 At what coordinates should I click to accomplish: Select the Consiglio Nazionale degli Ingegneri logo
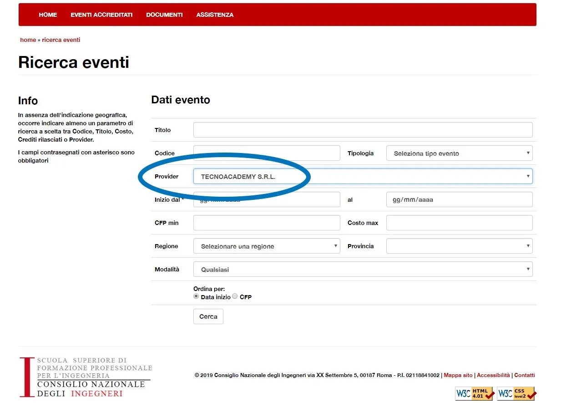coord(86,377)
